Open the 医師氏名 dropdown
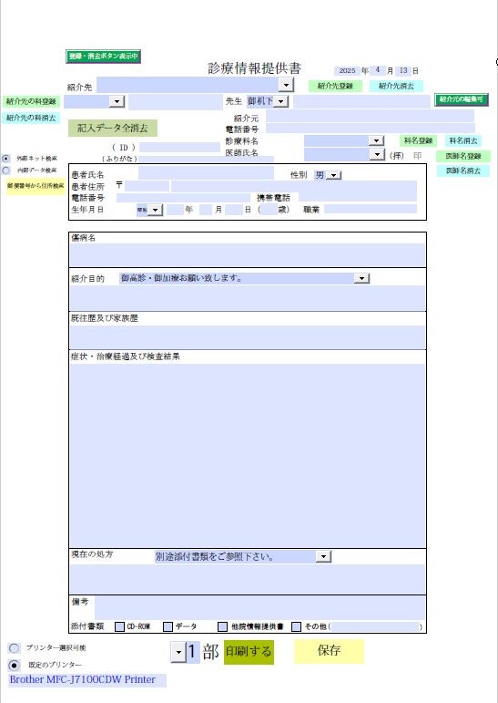This screenshot has width=498, height=703. 377,155
